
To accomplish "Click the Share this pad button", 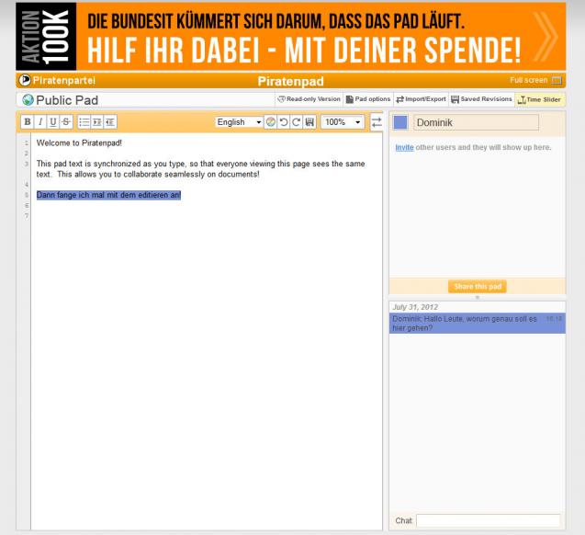I will pos(477,287).
